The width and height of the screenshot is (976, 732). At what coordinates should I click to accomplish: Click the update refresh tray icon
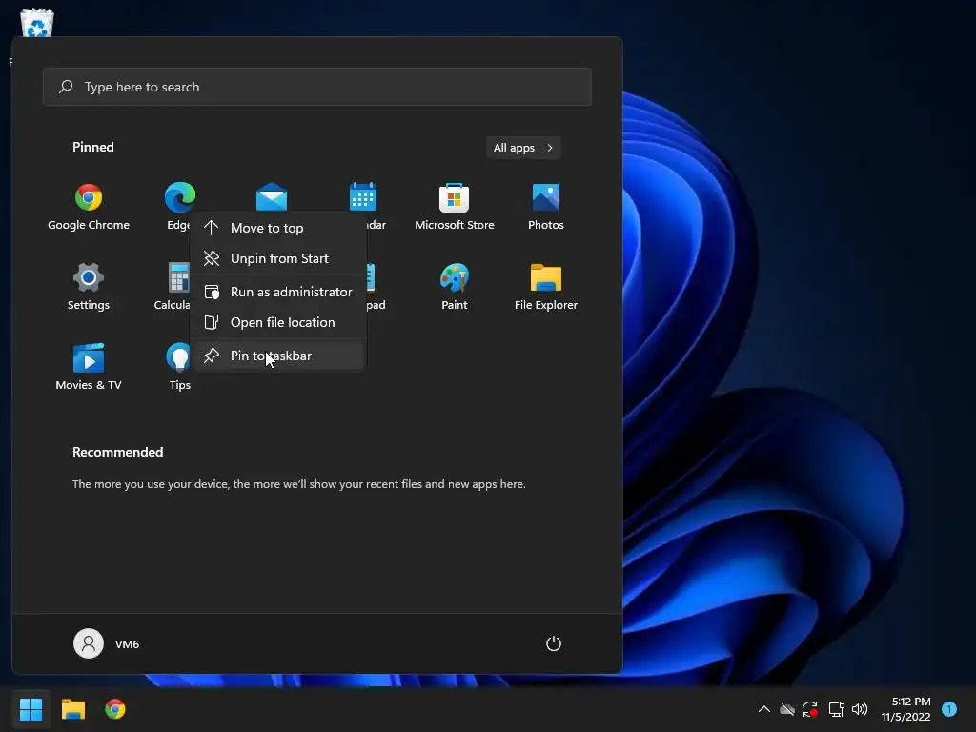[810, 709]
